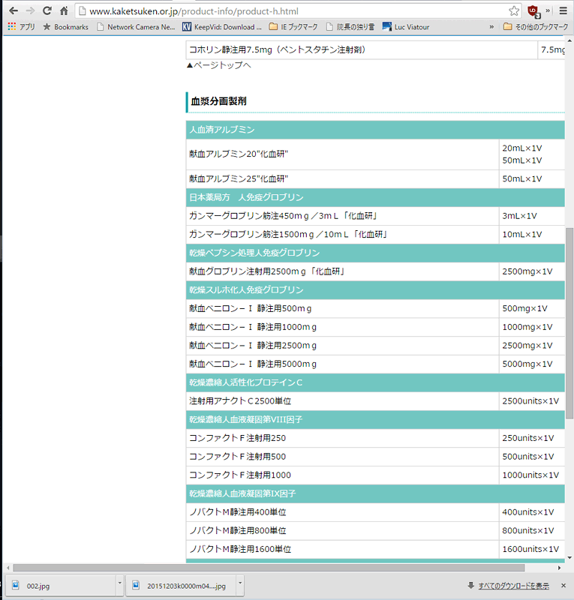
Task: Select ガンマーグロブリン筋注450mg row
Action: [x=375, y=216]
